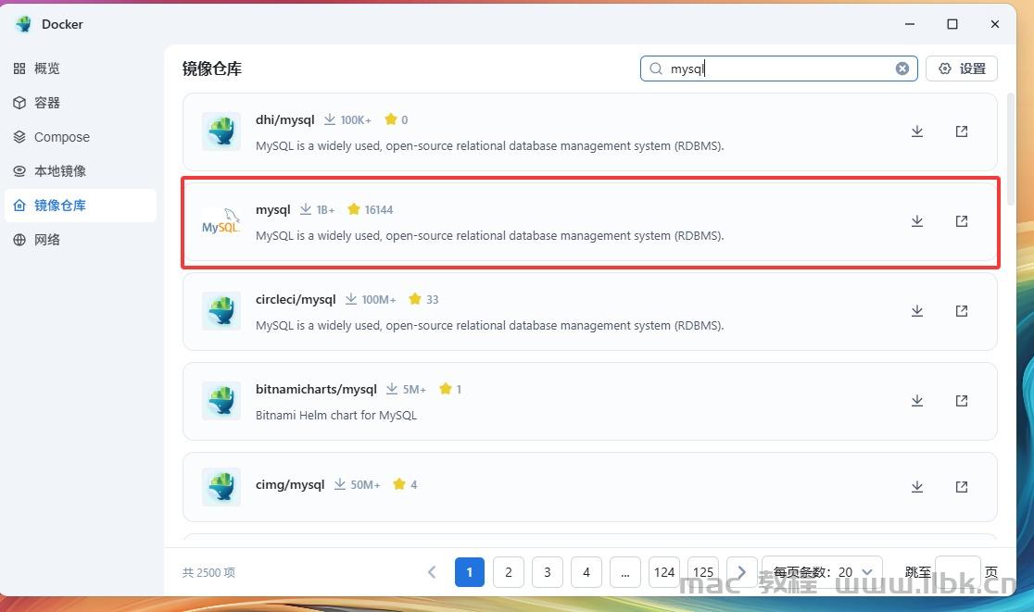The height and width of the screenshot is (612, 1034).
Task: Click the 5M+ download count
Action: point(414,389)
